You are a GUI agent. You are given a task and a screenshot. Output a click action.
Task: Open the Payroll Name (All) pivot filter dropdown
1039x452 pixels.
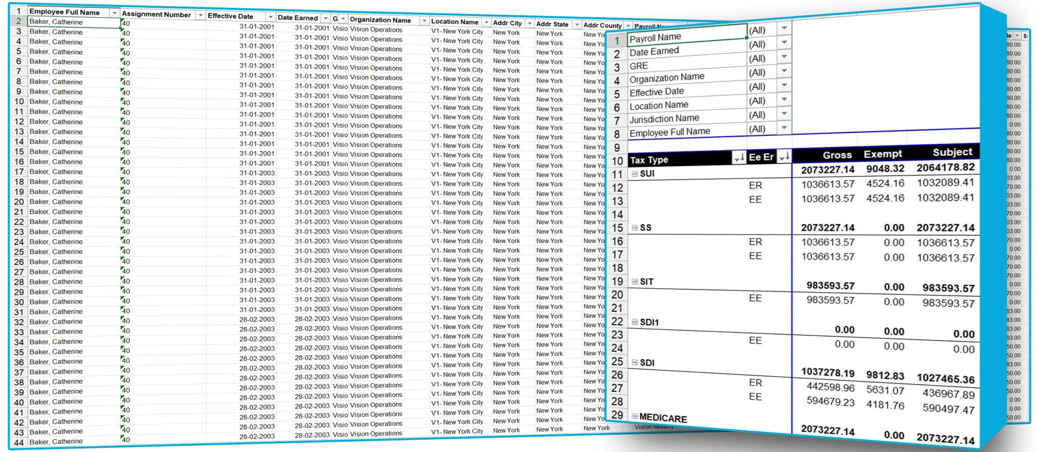click(x=784, y=28)
